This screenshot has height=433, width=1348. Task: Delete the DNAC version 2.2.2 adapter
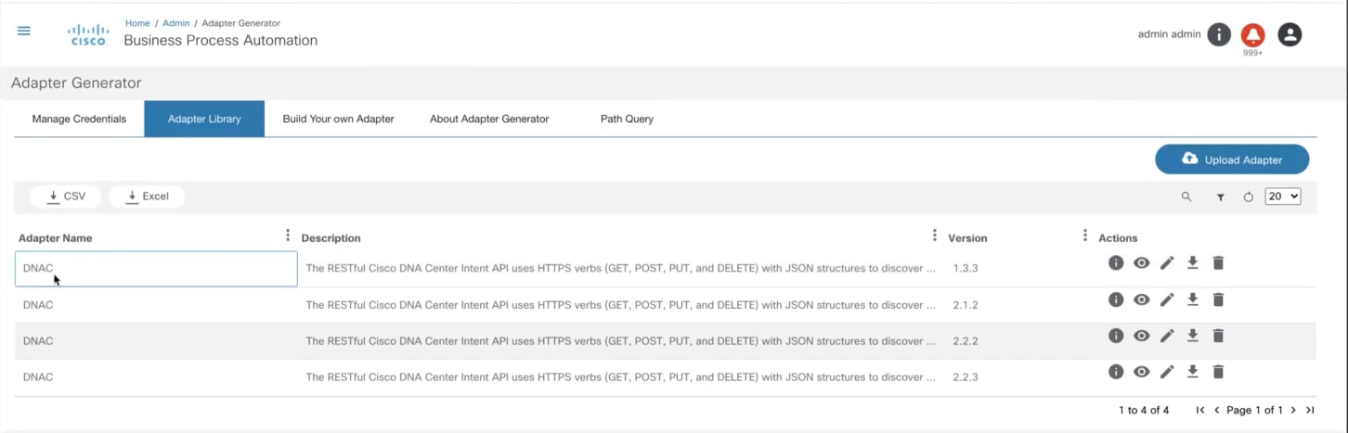point(1219,336)
